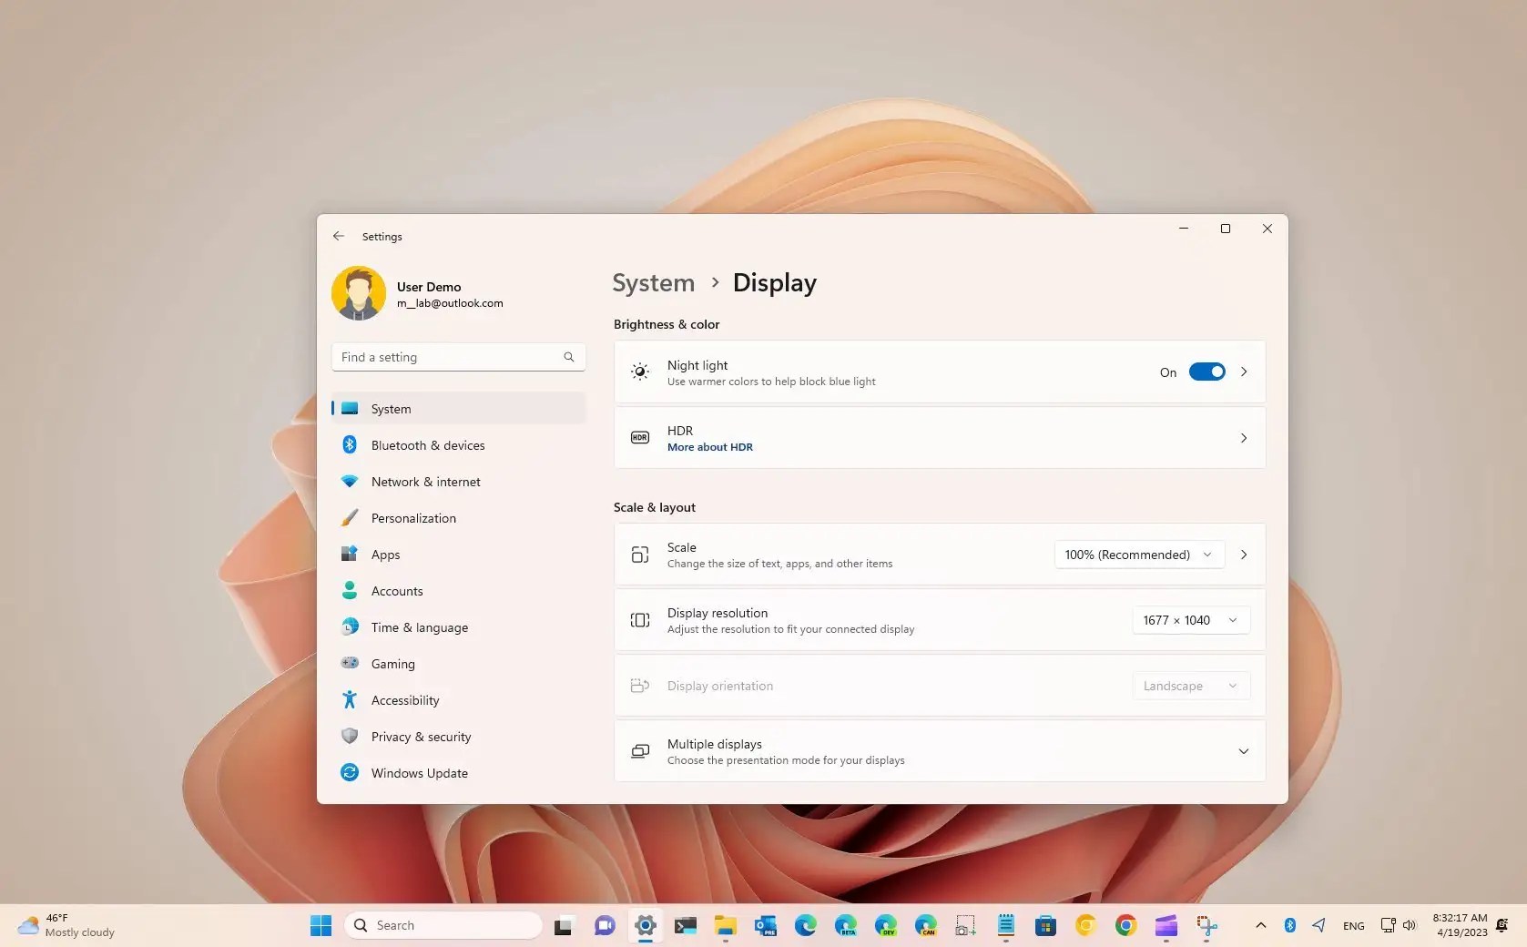Screen dimensions: 1527x947
Task: Open the More about HDR link
Action: coord(709,447)
